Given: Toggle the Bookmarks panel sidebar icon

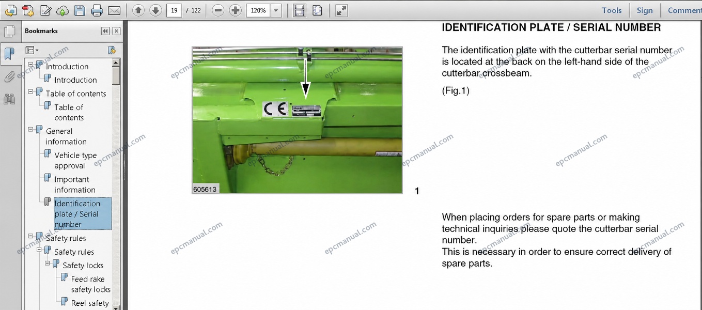Looking at the screenshot, I should pyautogui.click(x=9, y=53).
